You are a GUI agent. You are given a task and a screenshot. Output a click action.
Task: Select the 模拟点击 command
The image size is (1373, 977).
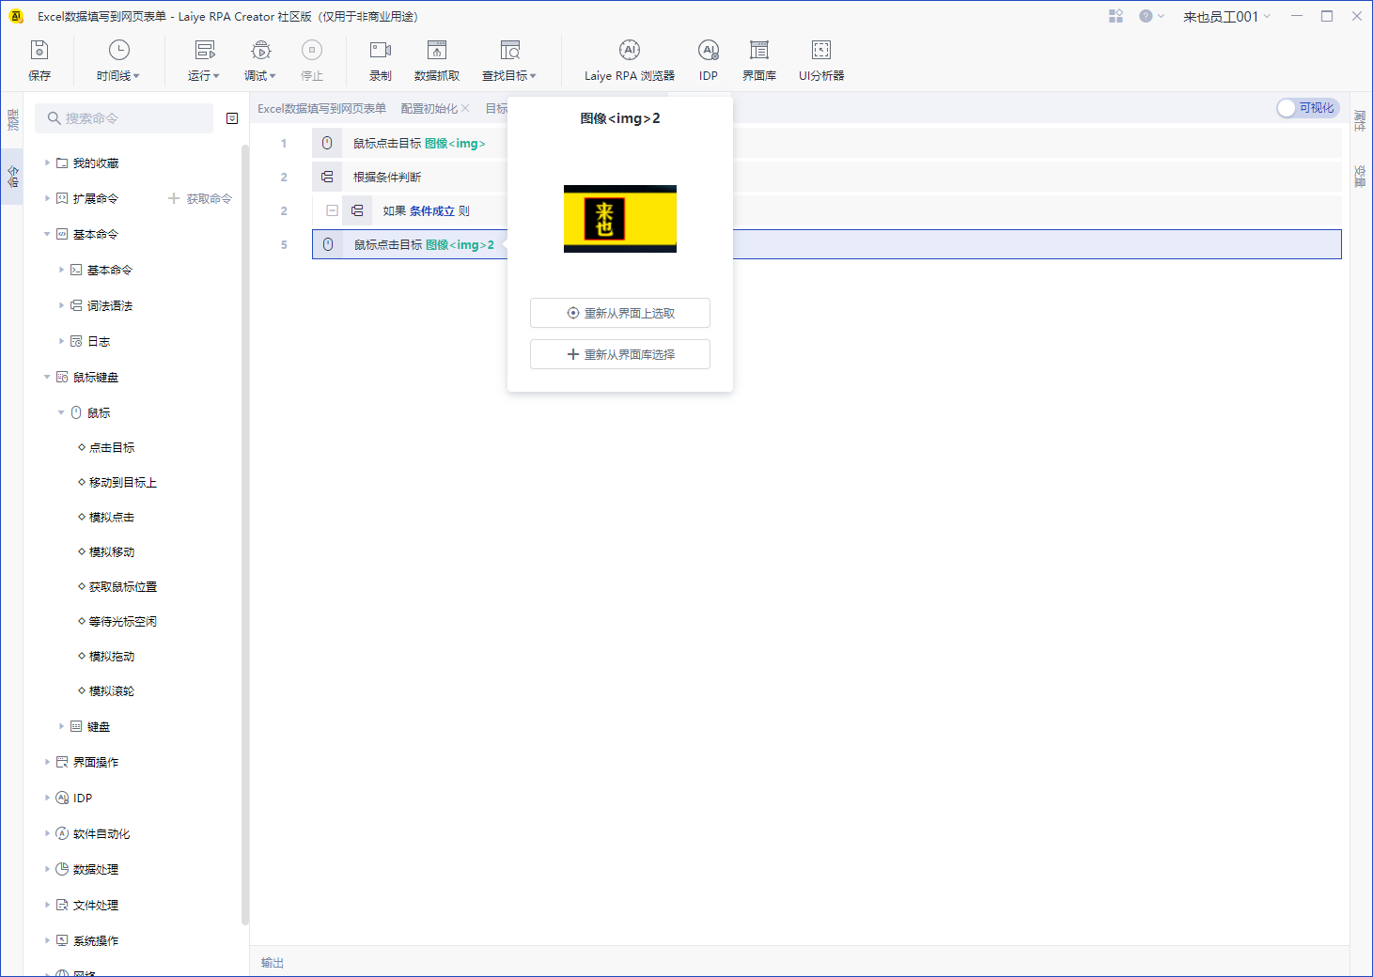point(111,517)
